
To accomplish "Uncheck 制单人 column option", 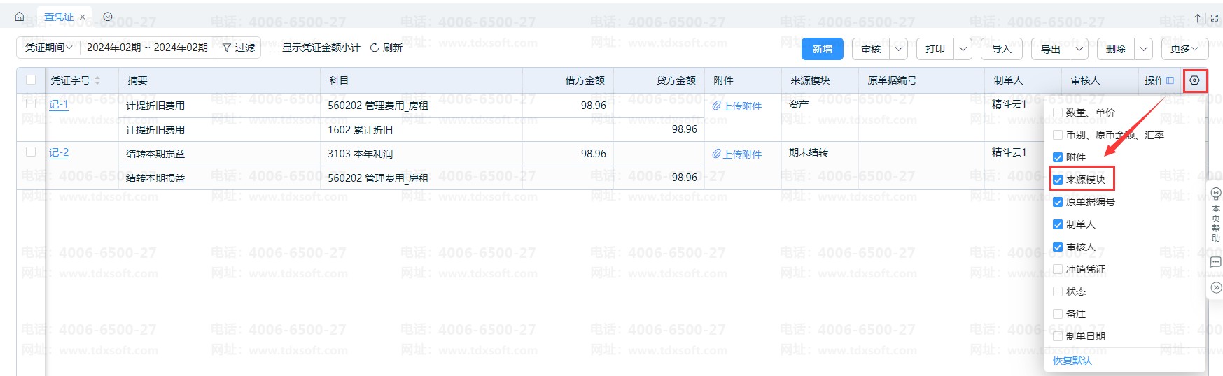I will pyautogui.click(x=1058, y=224).
